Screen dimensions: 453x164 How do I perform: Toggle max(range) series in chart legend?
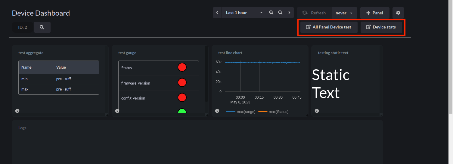coord(241,112)
